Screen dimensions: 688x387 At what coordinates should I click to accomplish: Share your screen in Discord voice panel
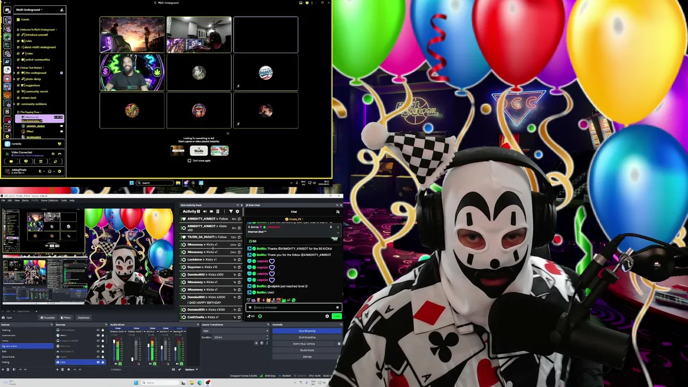tap(26, 161)
